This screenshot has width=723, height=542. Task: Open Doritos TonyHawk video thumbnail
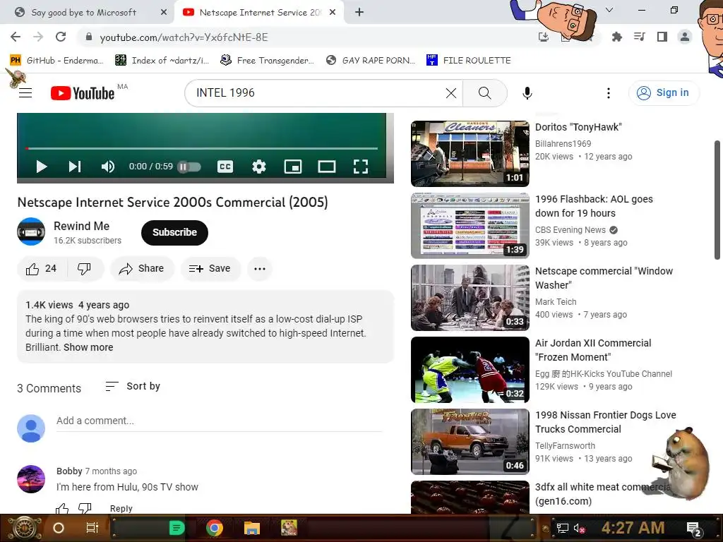470,153
